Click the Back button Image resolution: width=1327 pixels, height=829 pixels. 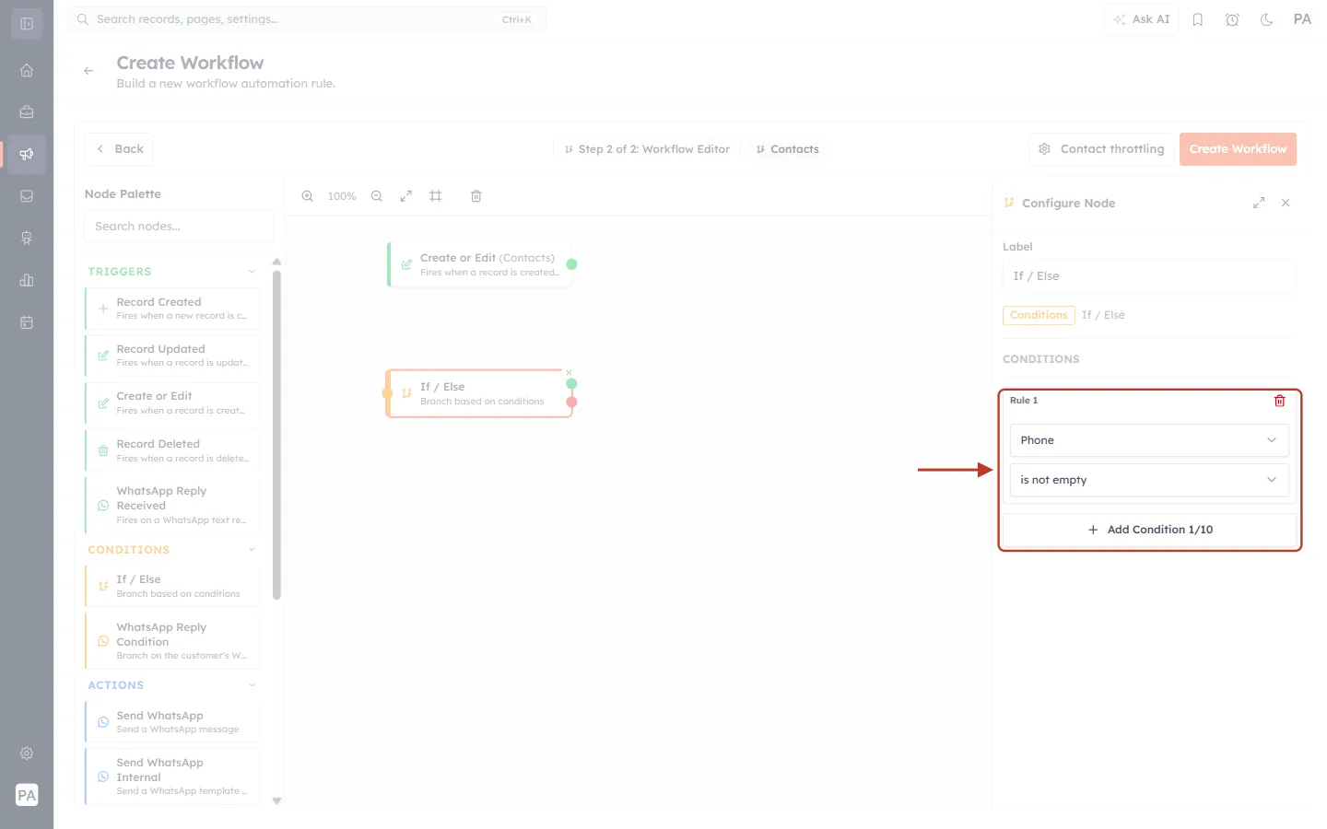119,149
